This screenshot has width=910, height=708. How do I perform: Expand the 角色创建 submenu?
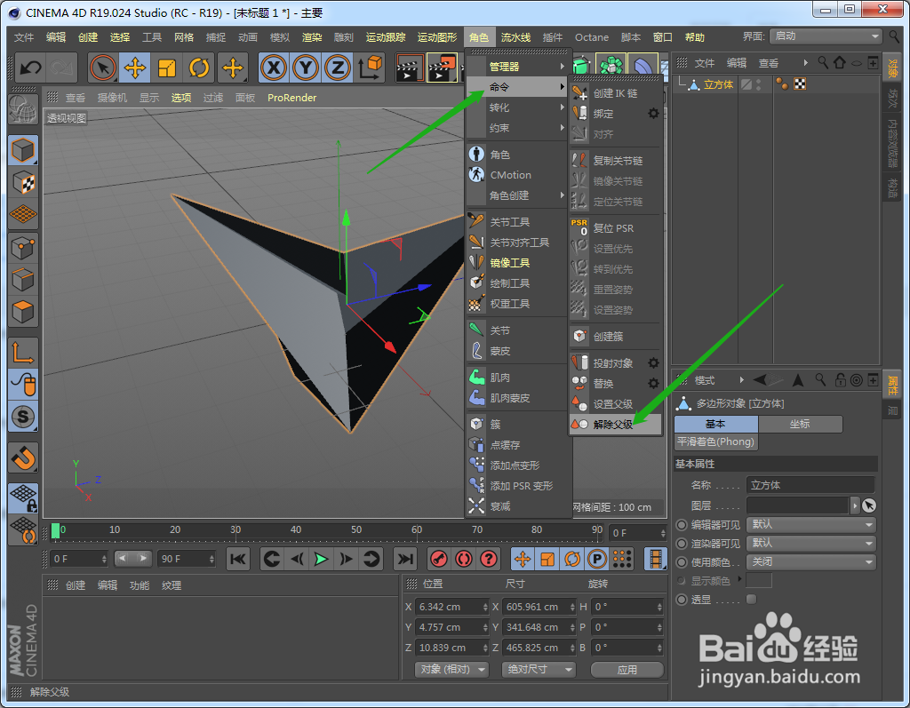[518, 195]
